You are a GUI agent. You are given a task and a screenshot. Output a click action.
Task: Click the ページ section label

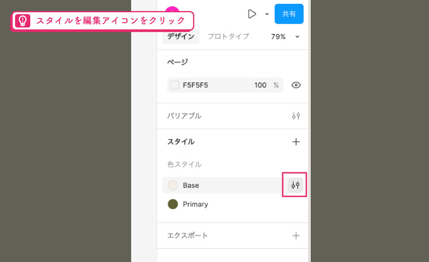(x=177, y=62)
